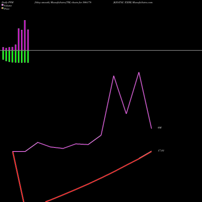Select the 'Volume' legend label

click(8, 6)
